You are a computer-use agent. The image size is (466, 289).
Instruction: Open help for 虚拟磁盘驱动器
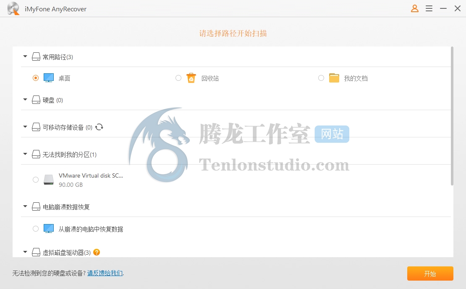click(x=97, y=252)
